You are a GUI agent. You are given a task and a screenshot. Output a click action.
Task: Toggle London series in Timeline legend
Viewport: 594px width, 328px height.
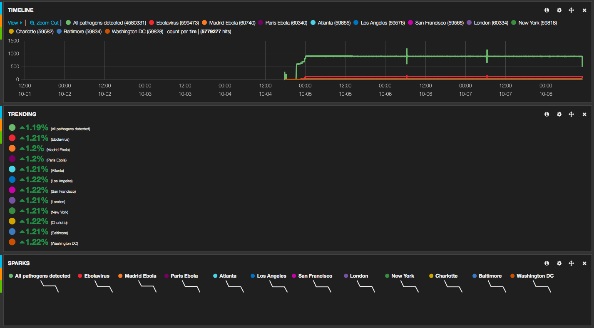[x=487, y=23]
